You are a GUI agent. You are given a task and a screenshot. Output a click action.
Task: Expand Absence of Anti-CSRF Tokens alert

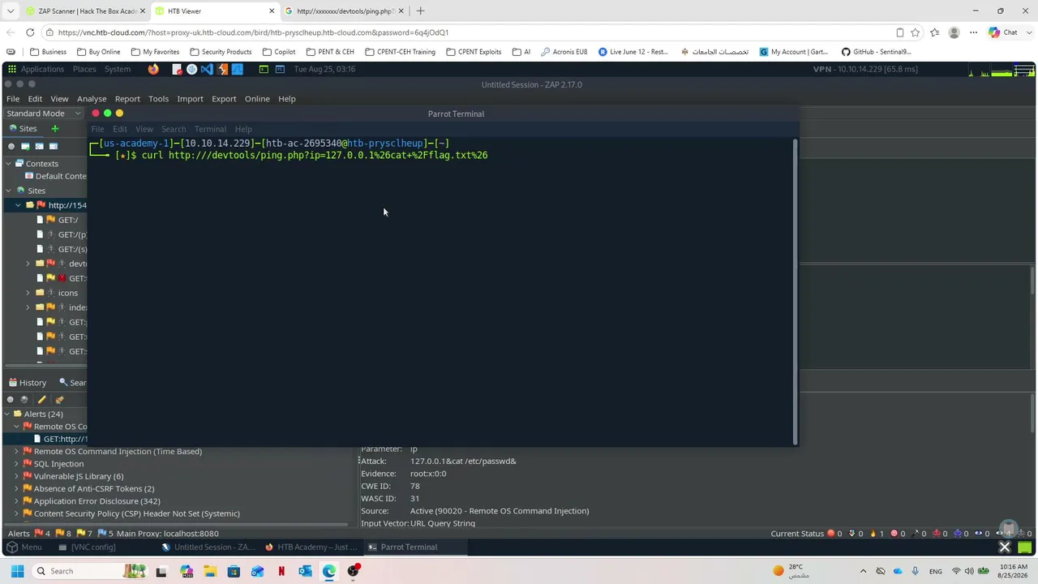tap(16, 489)
